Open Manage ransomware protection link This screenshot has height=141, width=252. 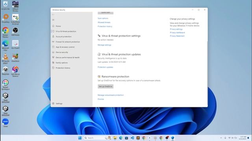[x=111, y=95]
